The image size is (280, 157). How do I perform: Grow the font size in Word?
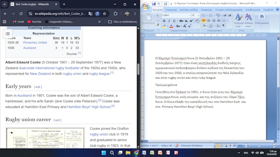click(184, 26)
